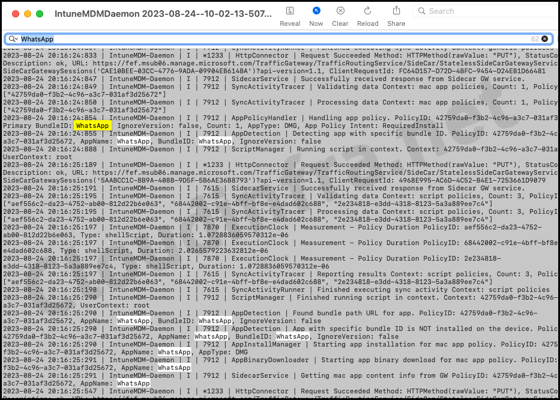Reload the log file
Image resolution: width=560 pixels, height=400 pixels.
[367, 11]
